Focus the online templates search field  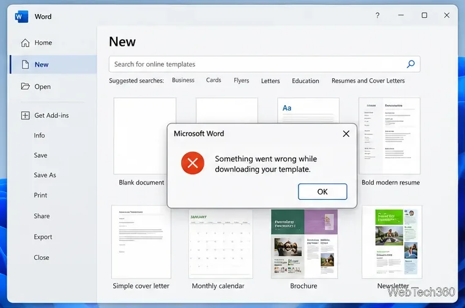[264, 64]
